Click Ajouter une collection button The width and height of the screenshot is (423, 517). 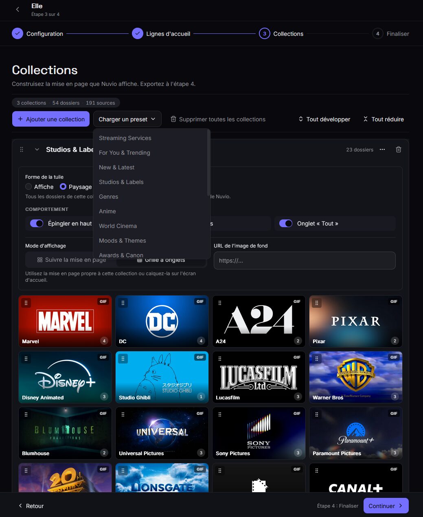pyautogui.click(x=51, y=119)
